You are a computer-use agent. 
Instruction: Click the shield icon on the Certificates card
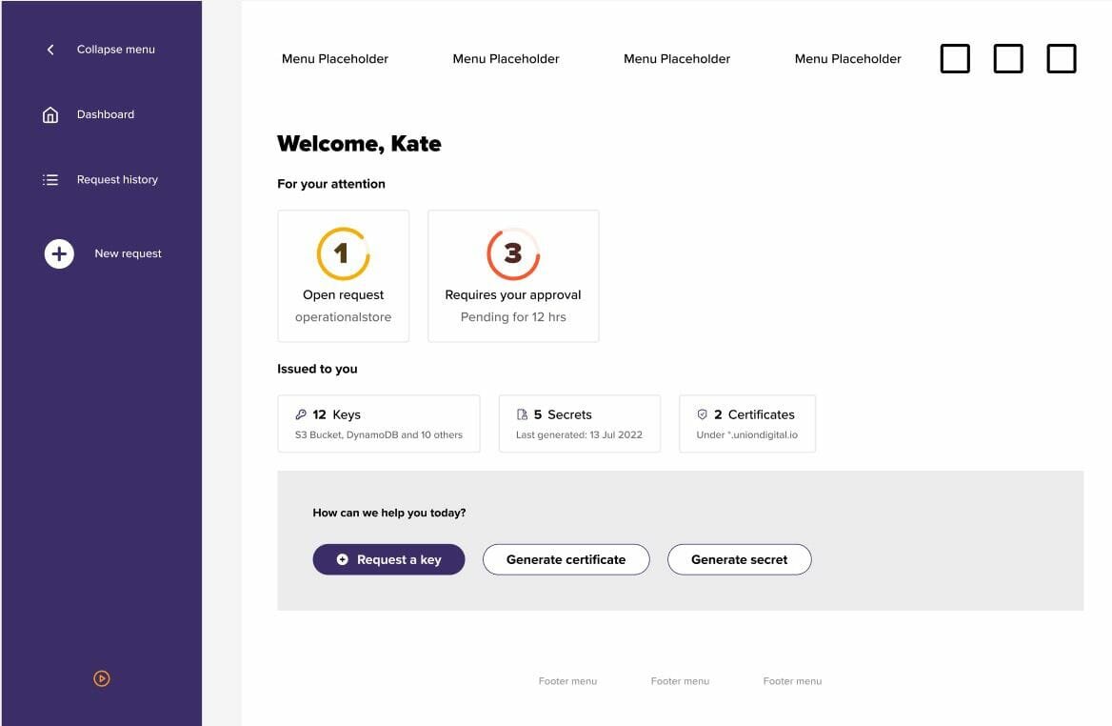[x=703, y=414]
